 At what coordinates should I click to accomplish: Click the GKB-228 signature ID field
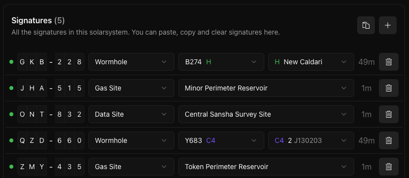click(x=51, y=62)
